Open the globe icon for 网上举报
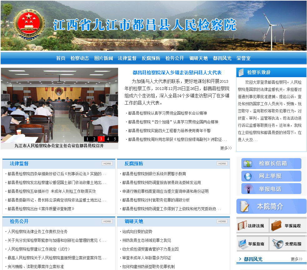This screenshot has height=270, width=307. pos(248,176)
